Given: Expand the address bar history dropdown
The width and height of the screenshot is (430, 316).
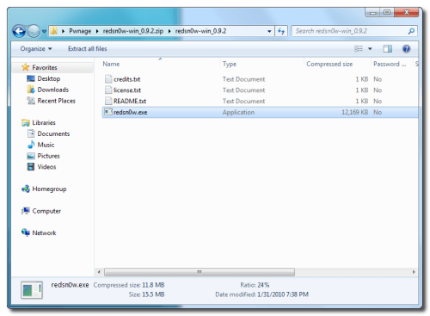Looking at the screenshot, I should 269,31.
